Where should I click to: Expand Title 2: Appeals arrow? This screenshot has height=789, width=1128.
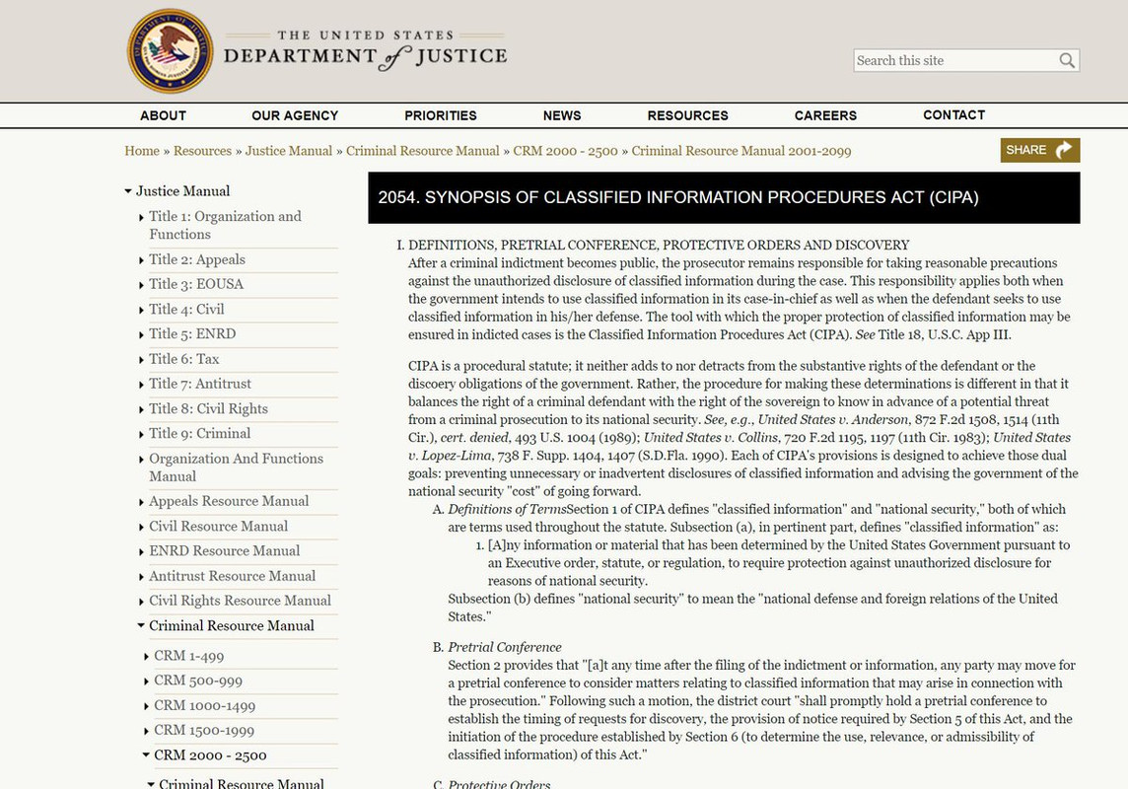click(141, 260)
